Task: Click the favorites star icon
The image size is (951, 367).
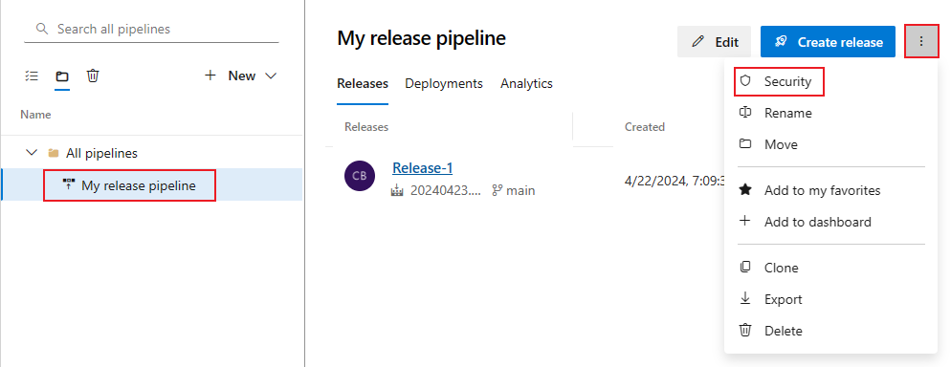Action: point(745,190)
